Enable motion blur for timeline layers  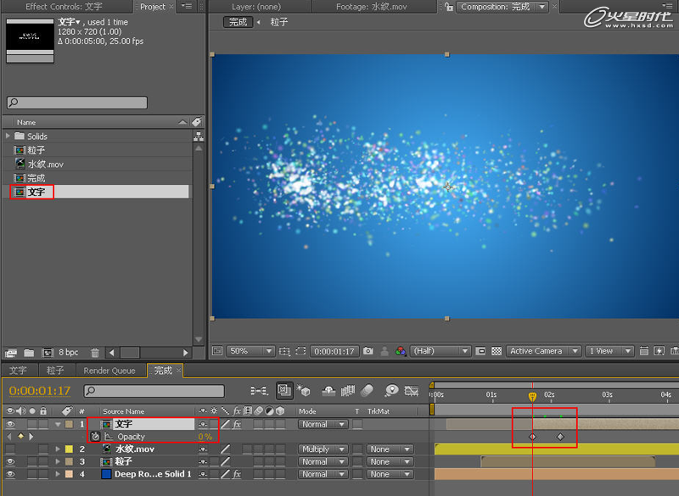point(368,391)
